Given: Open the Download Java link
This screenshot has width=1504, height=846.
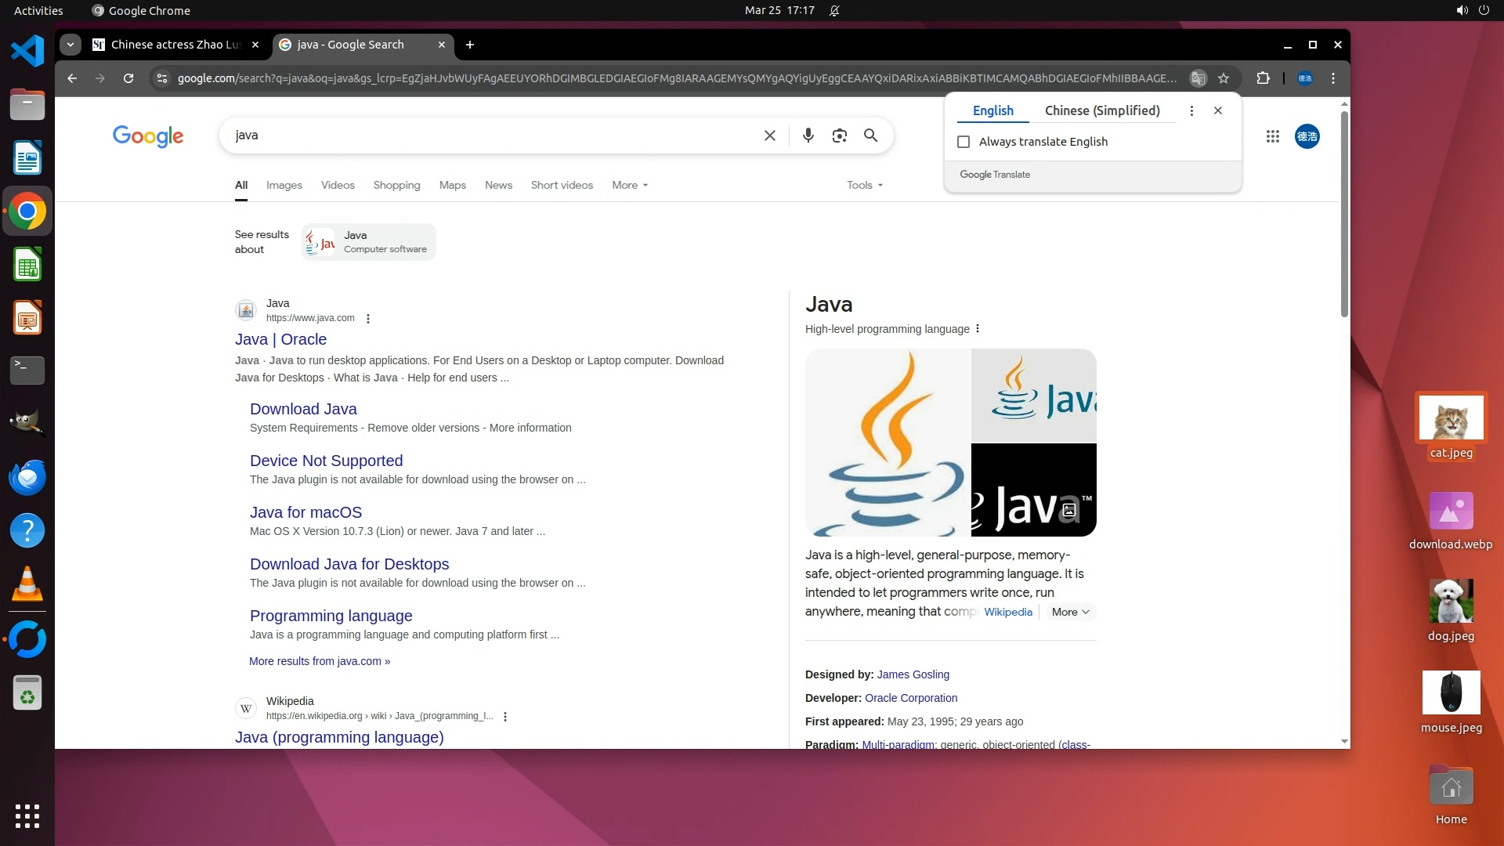Looking at the screenshot, I should pyautogui.click(x=303, y=409).
